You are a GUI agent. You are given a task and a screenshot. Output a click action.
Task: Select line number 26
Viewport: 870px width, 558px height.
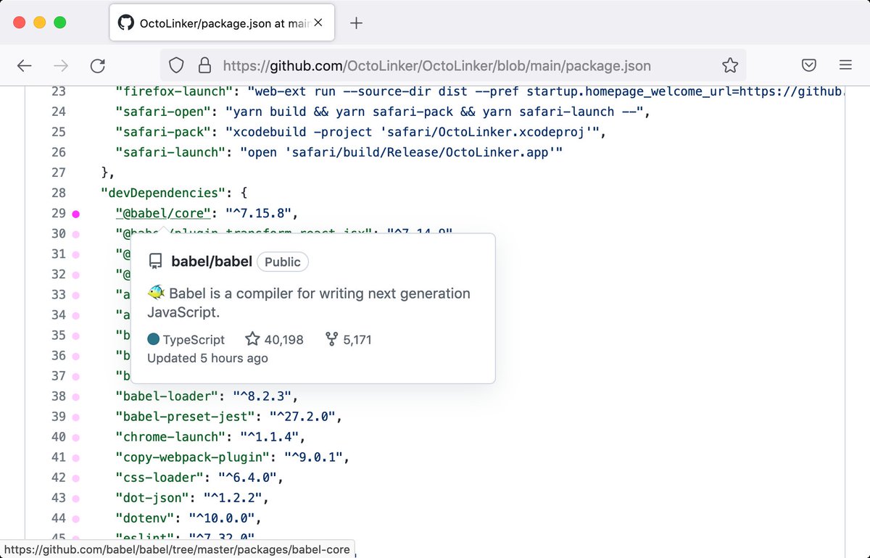(x=59, y=152)
